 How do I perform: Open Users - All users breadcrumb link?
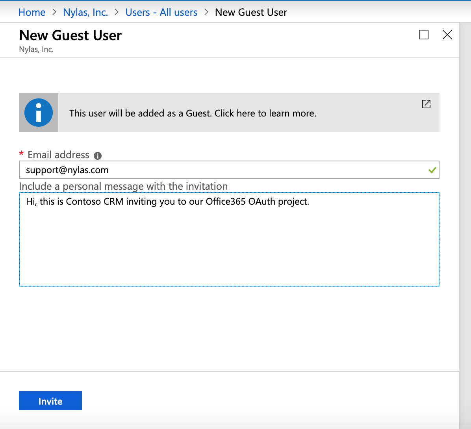pos(161,12)
